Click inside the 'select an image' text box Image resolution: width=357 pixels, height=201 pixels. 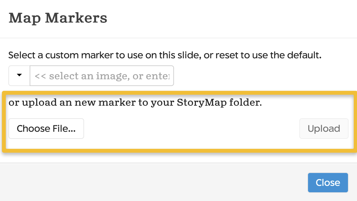click(x=101, y=76)
